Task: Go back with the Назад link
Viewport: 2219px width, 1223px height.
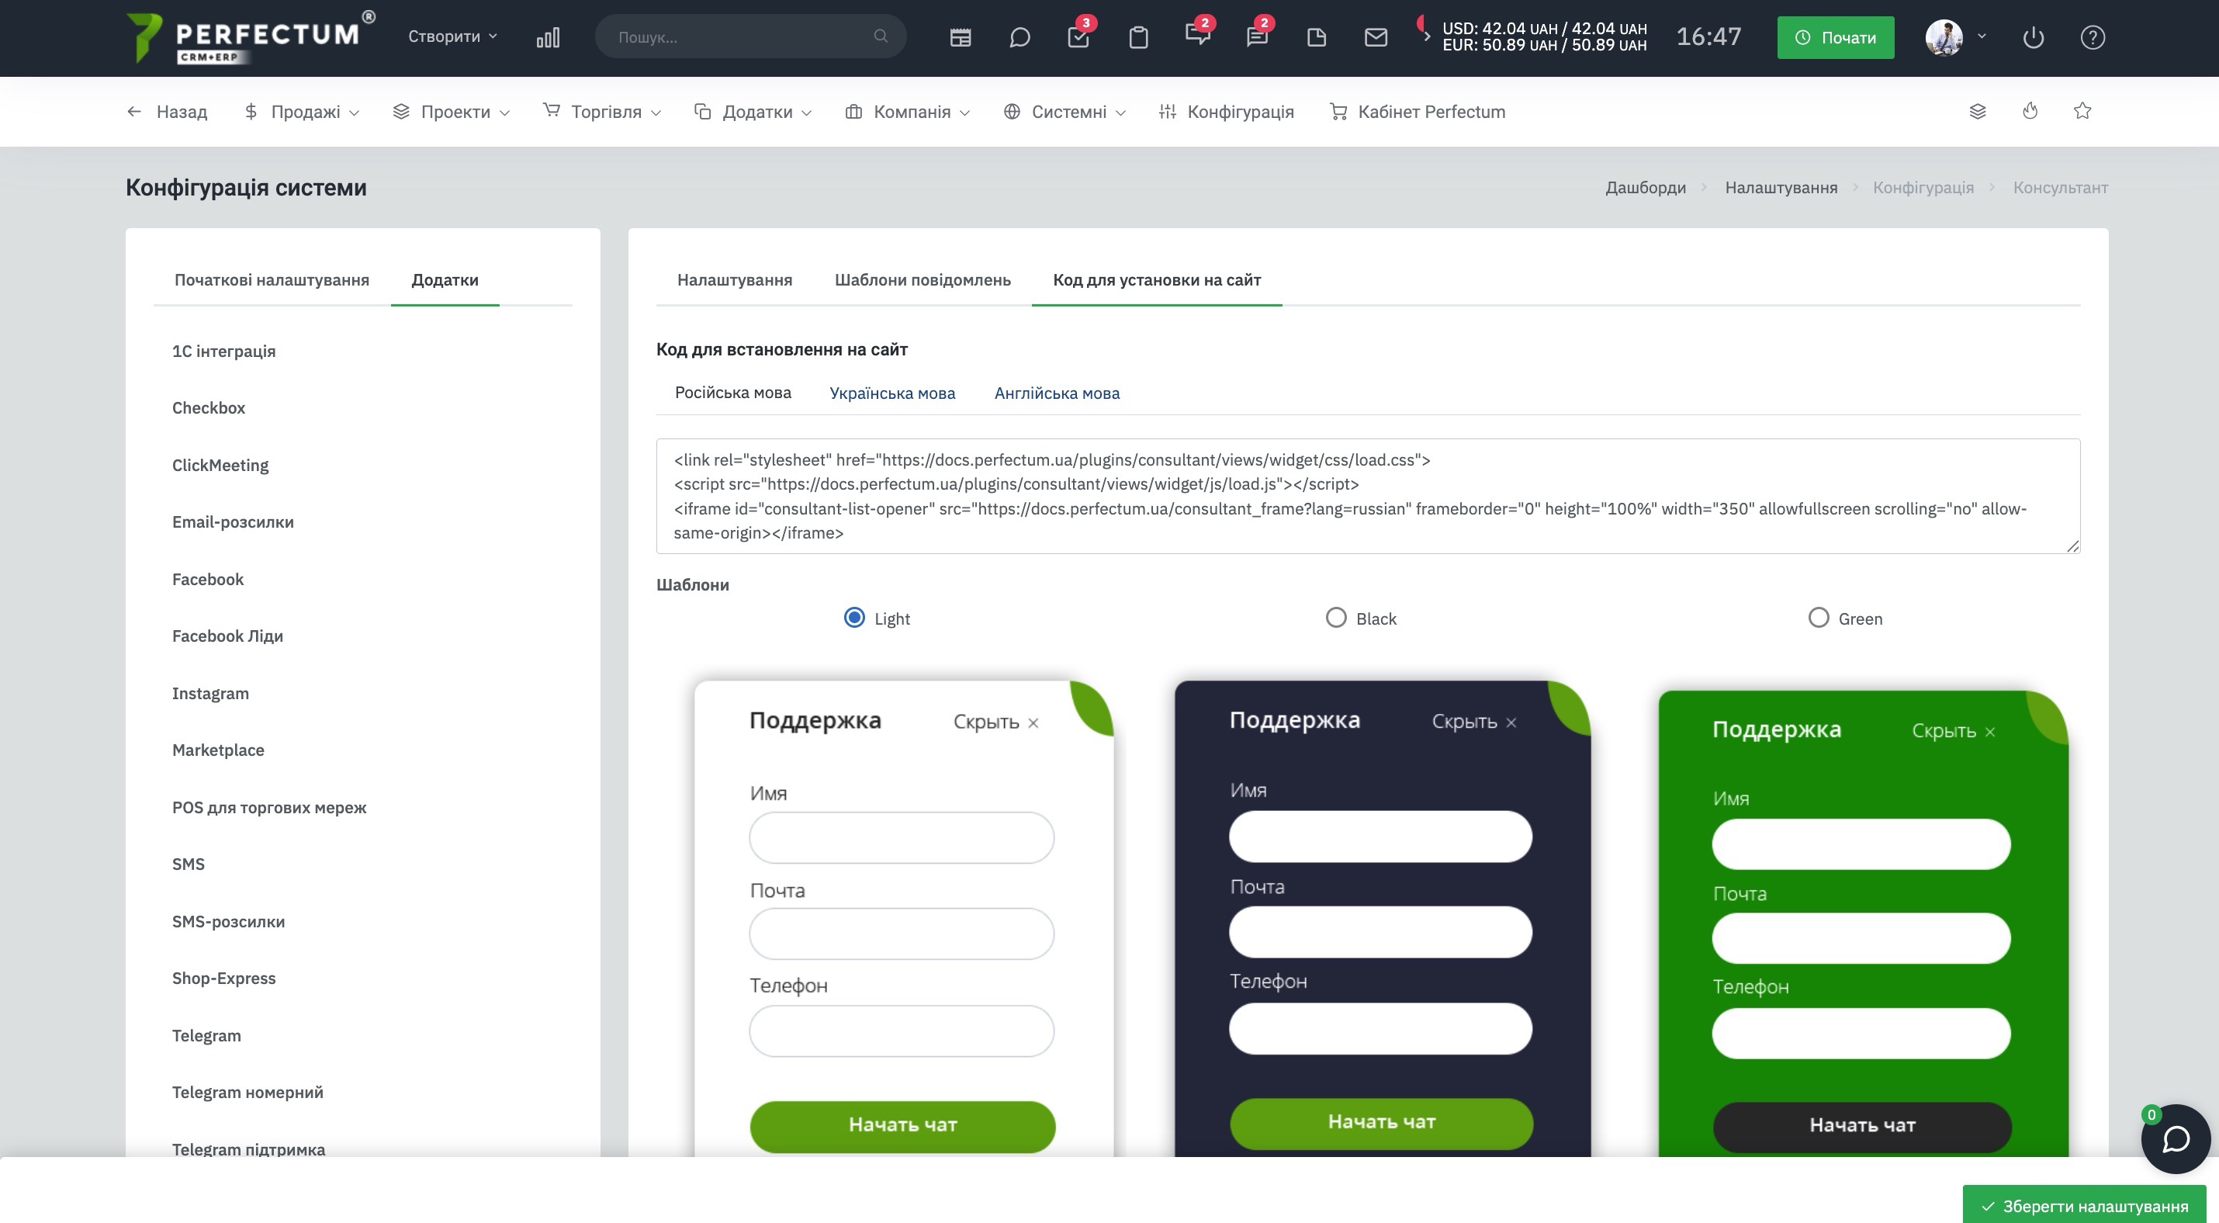Action: 167,111
